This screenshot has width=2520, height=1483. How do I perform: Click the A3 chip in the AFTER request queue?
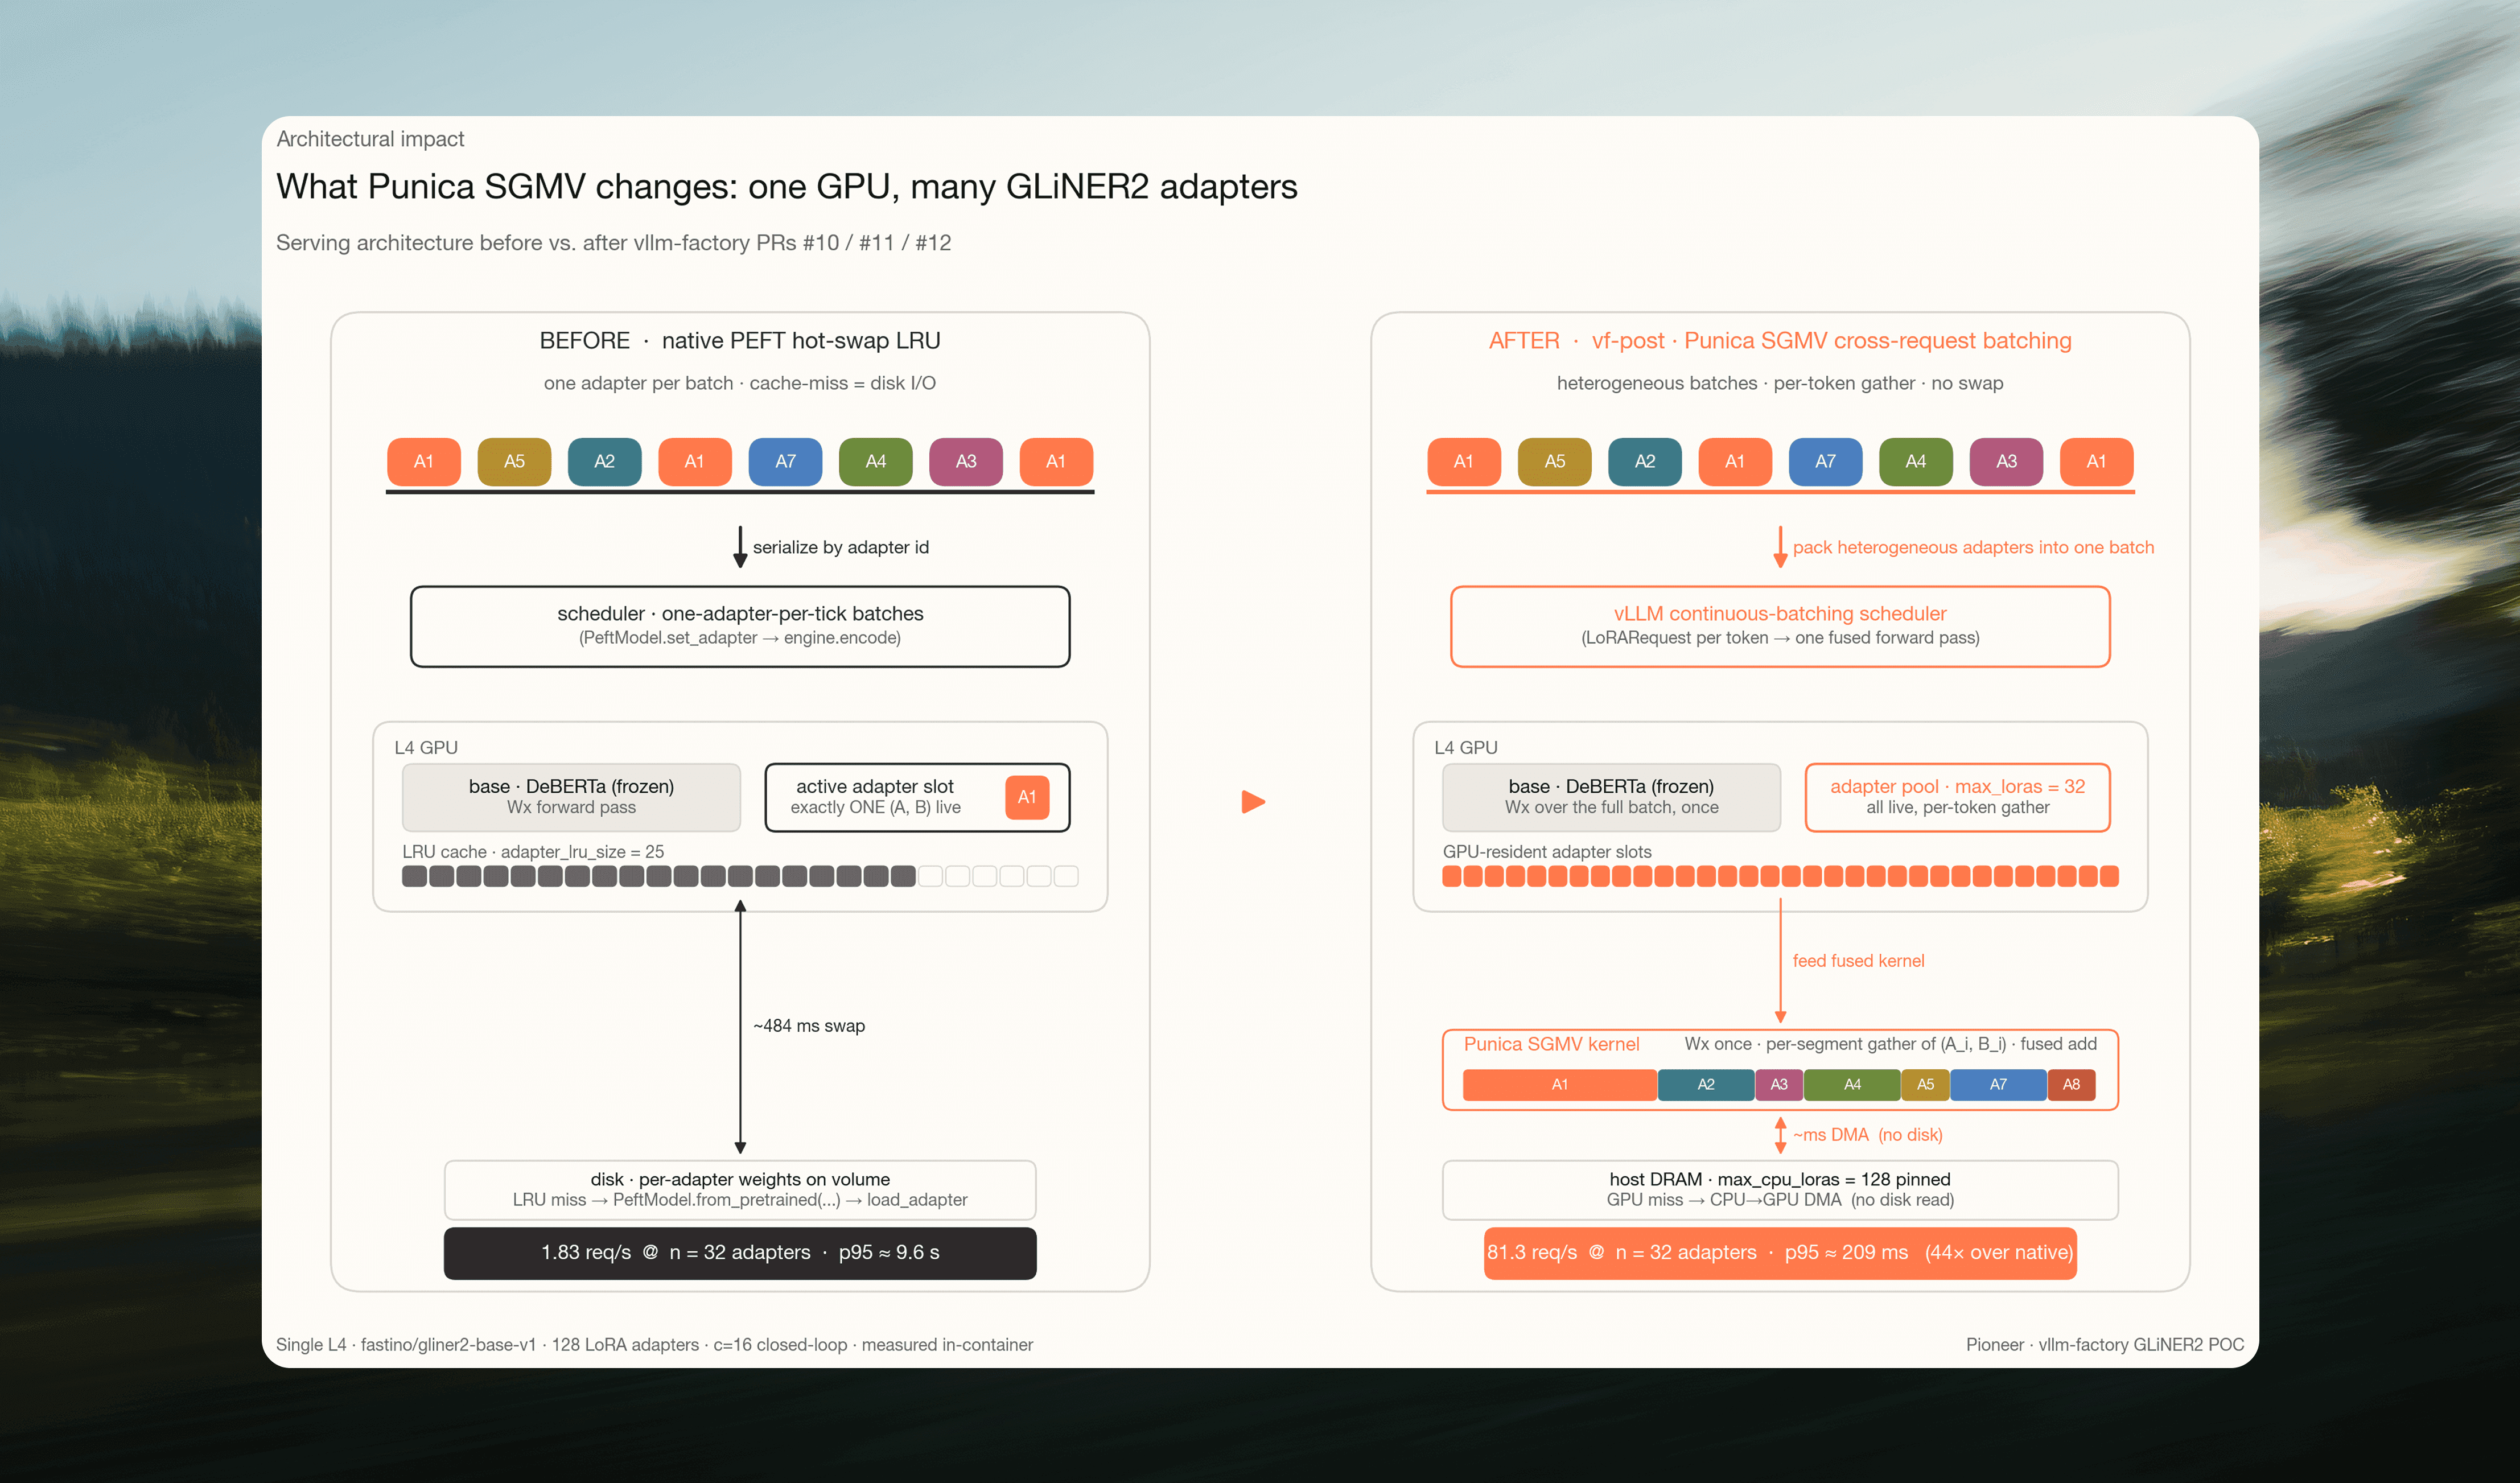(x=2006, y=461)
